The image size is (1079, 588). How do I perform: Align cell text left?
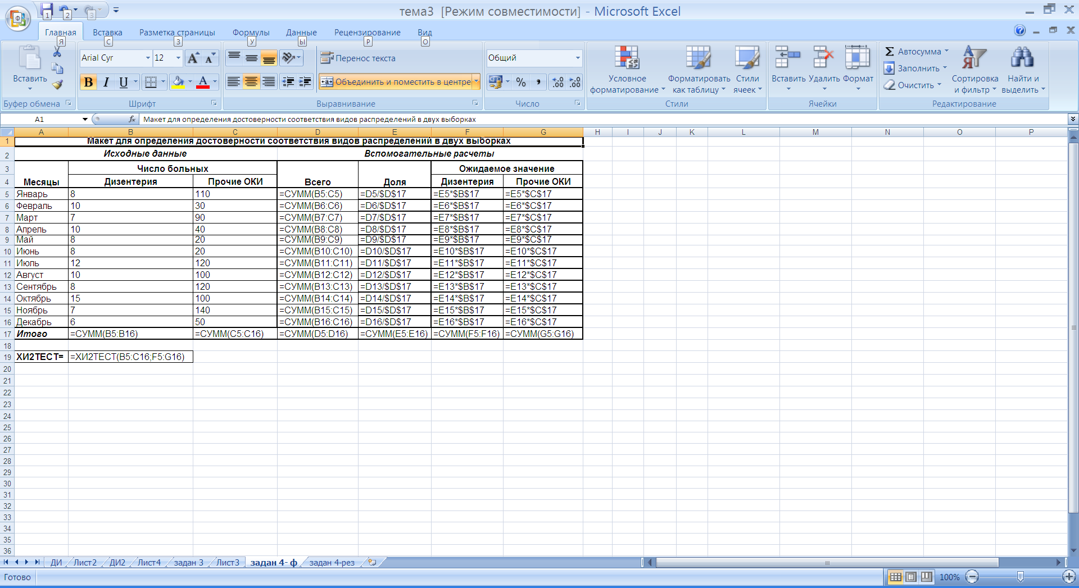point(234,82)
